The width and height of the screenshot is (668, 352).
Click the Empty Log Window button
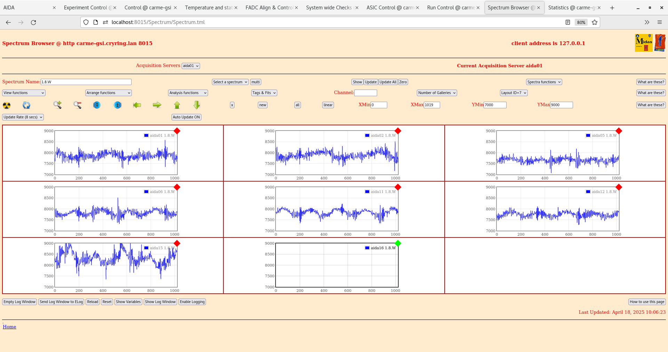[x=19, y=302]
